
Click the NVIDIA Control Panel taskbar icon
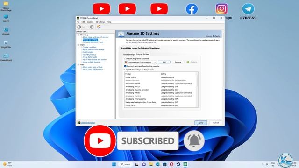click(185, 164)
